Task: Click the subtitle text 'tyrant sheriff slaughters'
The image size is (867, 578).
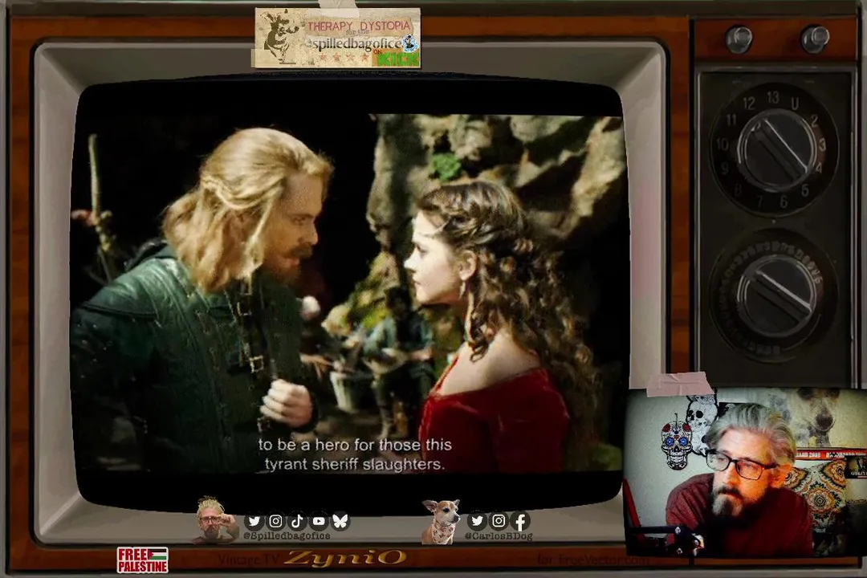Action: (x=355, y=464)
